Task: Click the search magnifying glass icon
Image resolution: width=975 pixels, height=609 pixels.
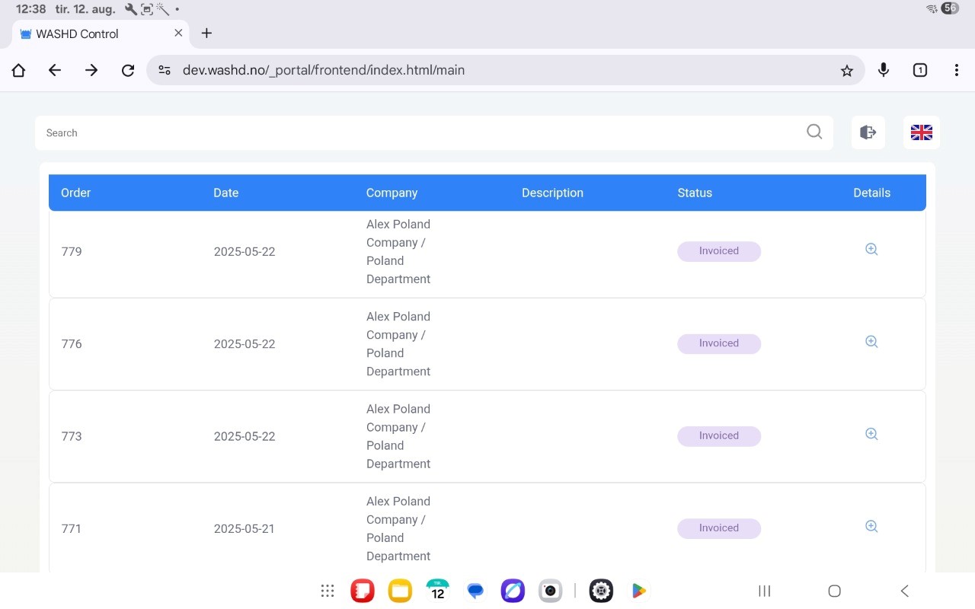Action: click(x=814, y=132)
